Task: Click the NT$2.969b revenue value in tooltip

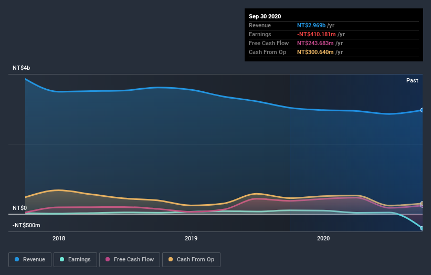Action: (311, 25)
